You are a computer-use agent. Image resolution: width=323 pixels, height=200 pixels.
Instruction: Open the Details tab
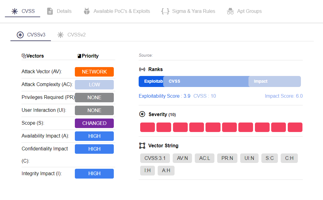pos(59,11)
